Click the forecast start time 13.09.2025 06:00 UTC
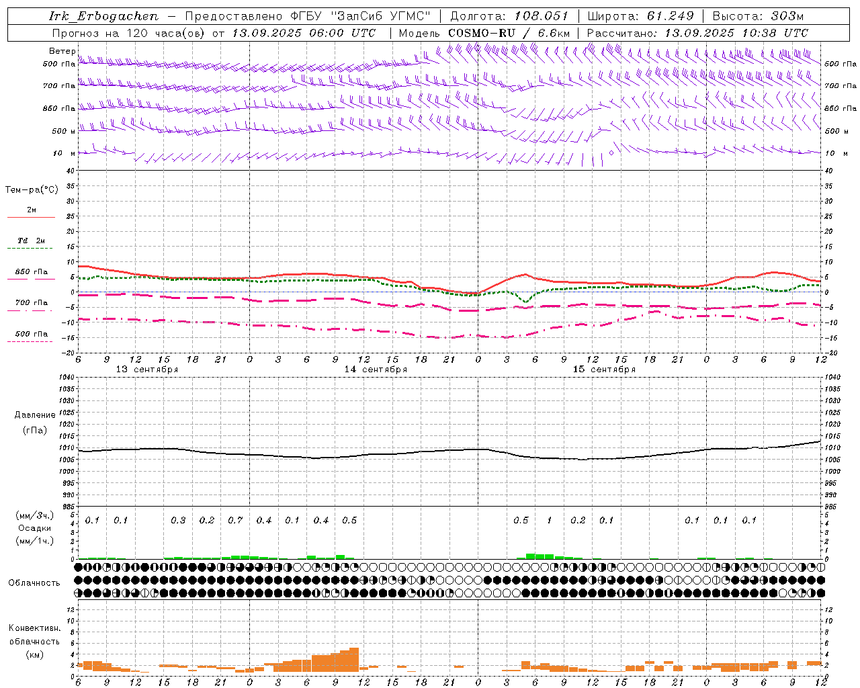 tap(304, 33)
